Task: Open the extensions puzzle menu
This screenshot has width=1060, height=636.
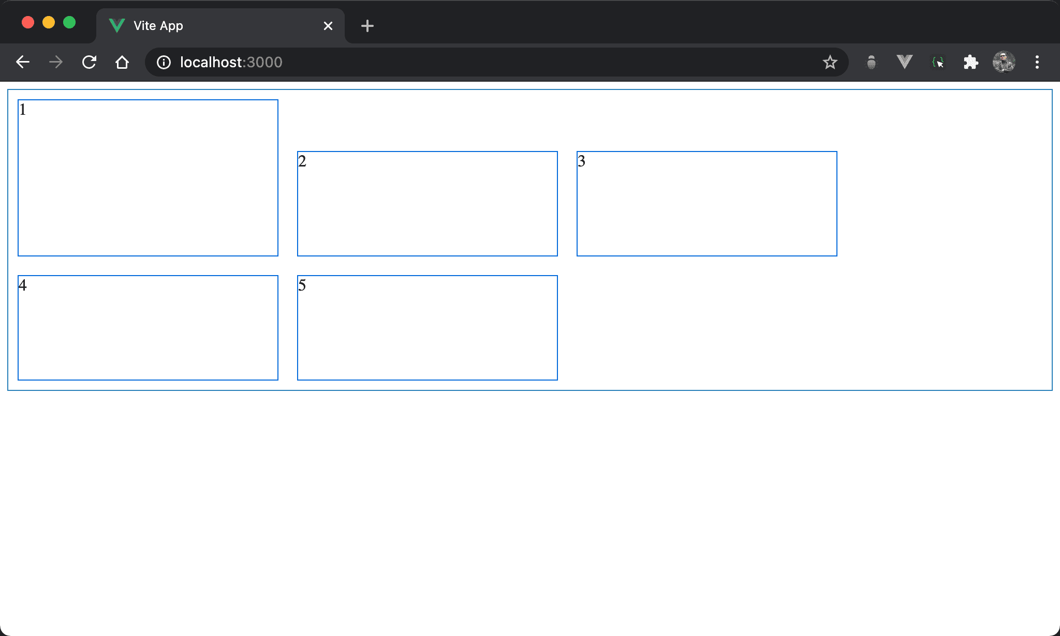Action: coord(970,62)
